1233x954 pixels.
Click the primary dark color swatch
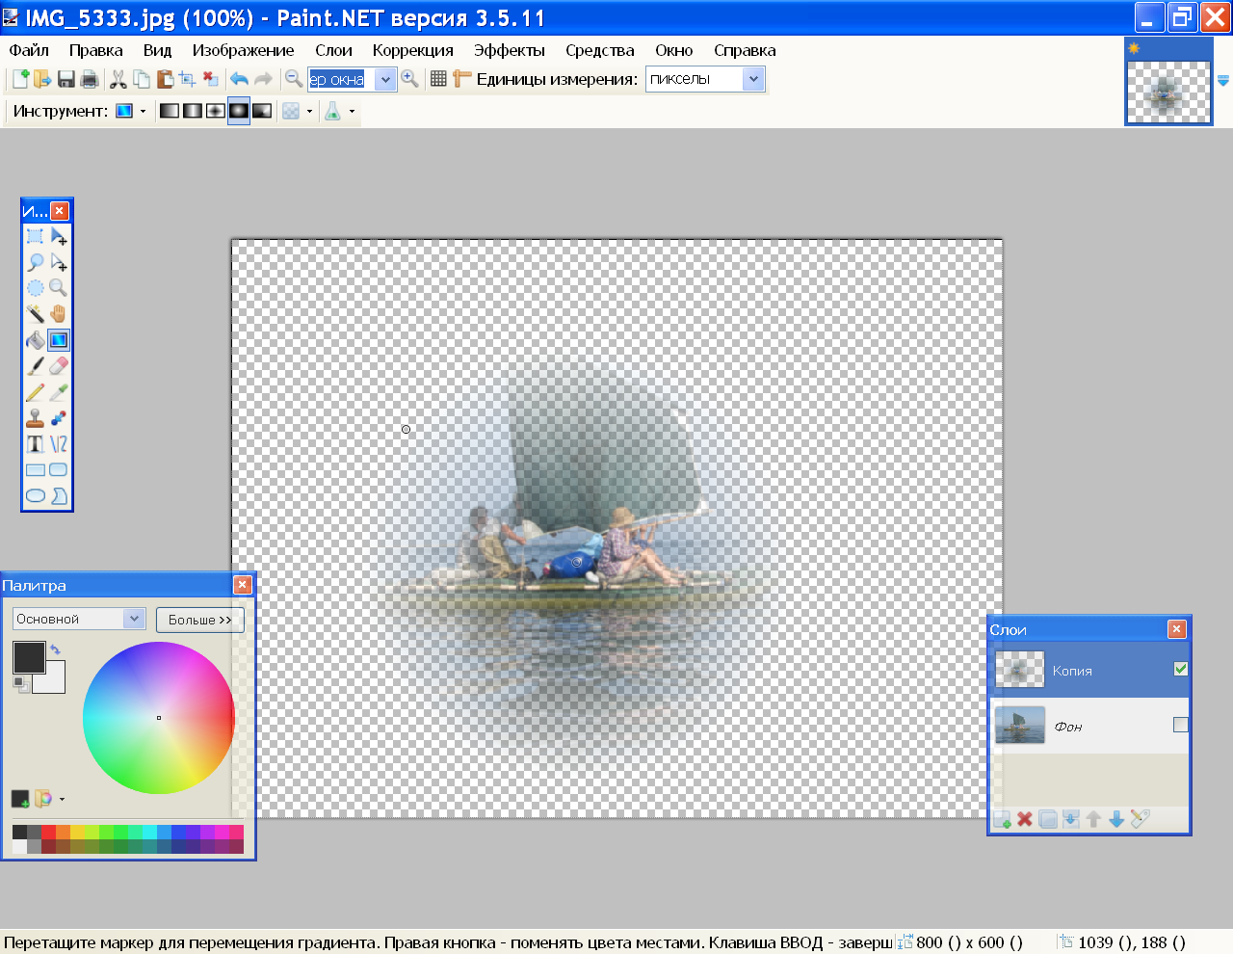29,658
